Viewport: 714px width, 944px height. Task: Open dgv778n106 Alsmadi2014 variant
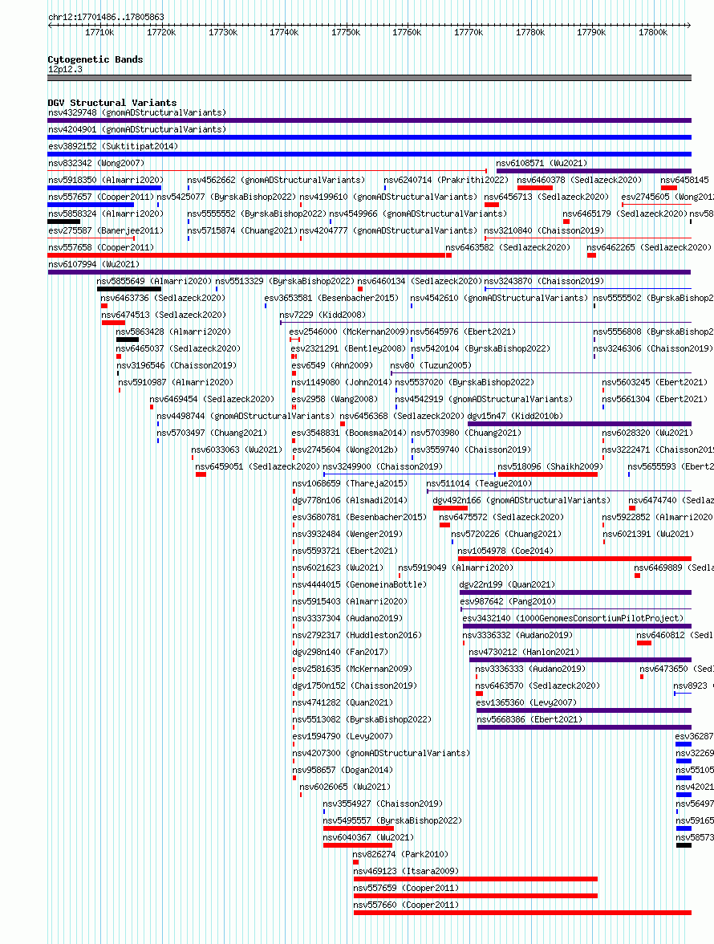(350, 500)
